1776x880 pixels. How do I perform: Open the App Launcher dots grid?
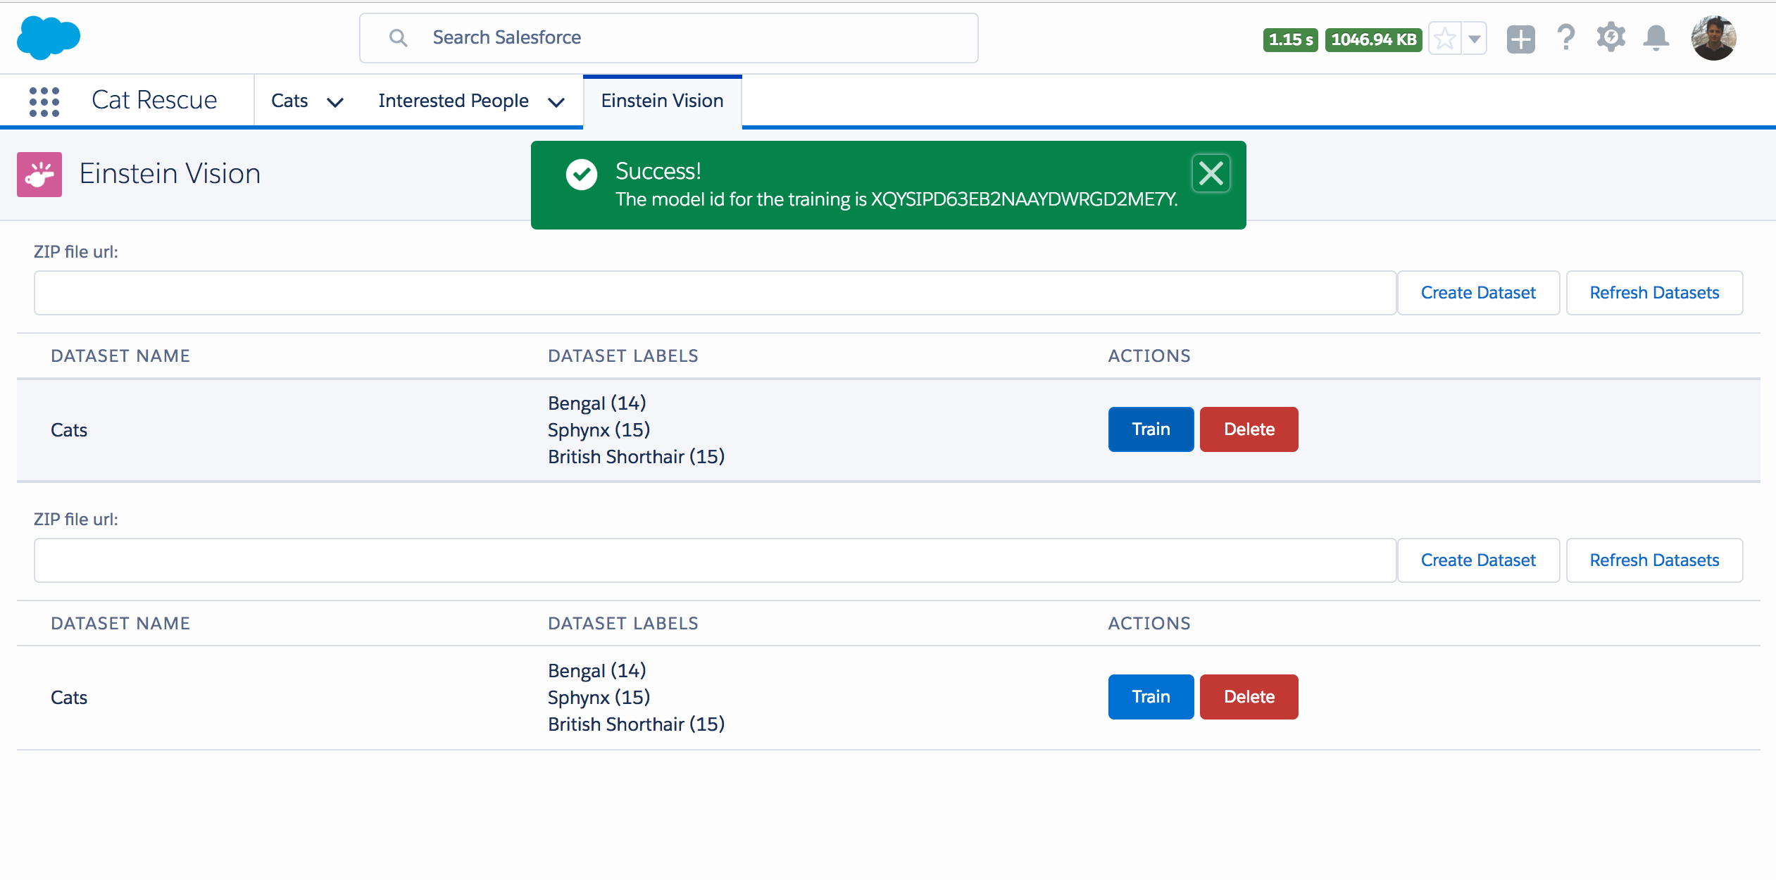click(x=44, y=101)
